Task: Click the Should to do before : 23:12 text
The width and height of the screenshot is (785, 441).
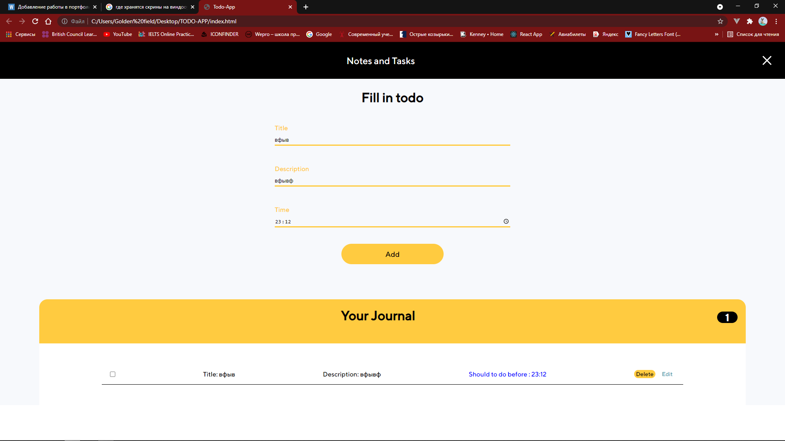Action: [x=507, y=374]
